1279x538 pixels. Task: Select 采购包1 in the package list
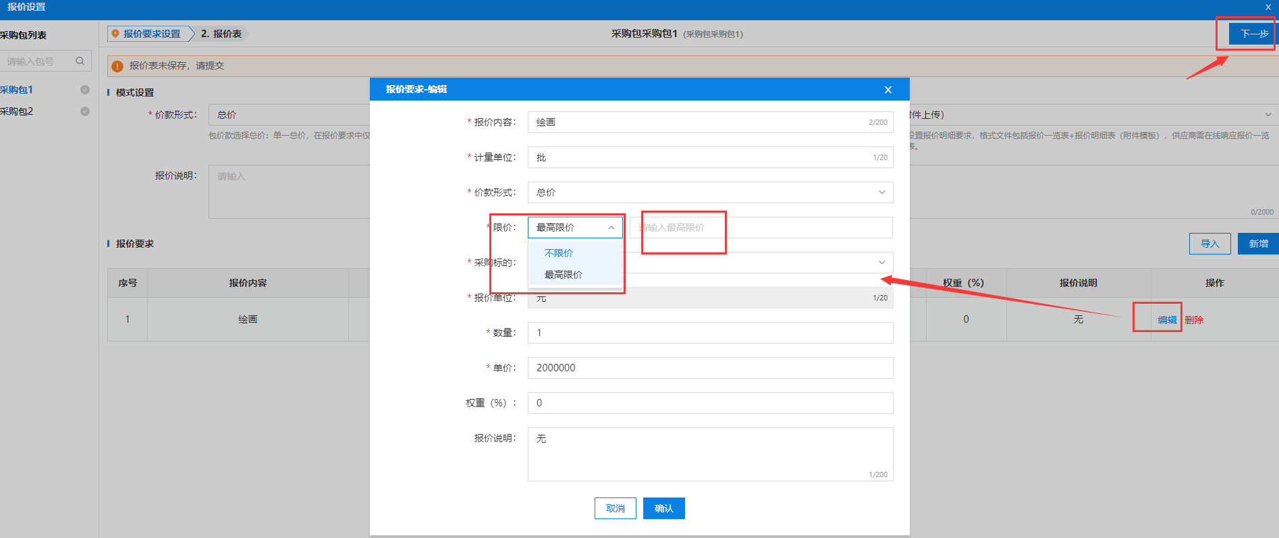click(17, 90)
